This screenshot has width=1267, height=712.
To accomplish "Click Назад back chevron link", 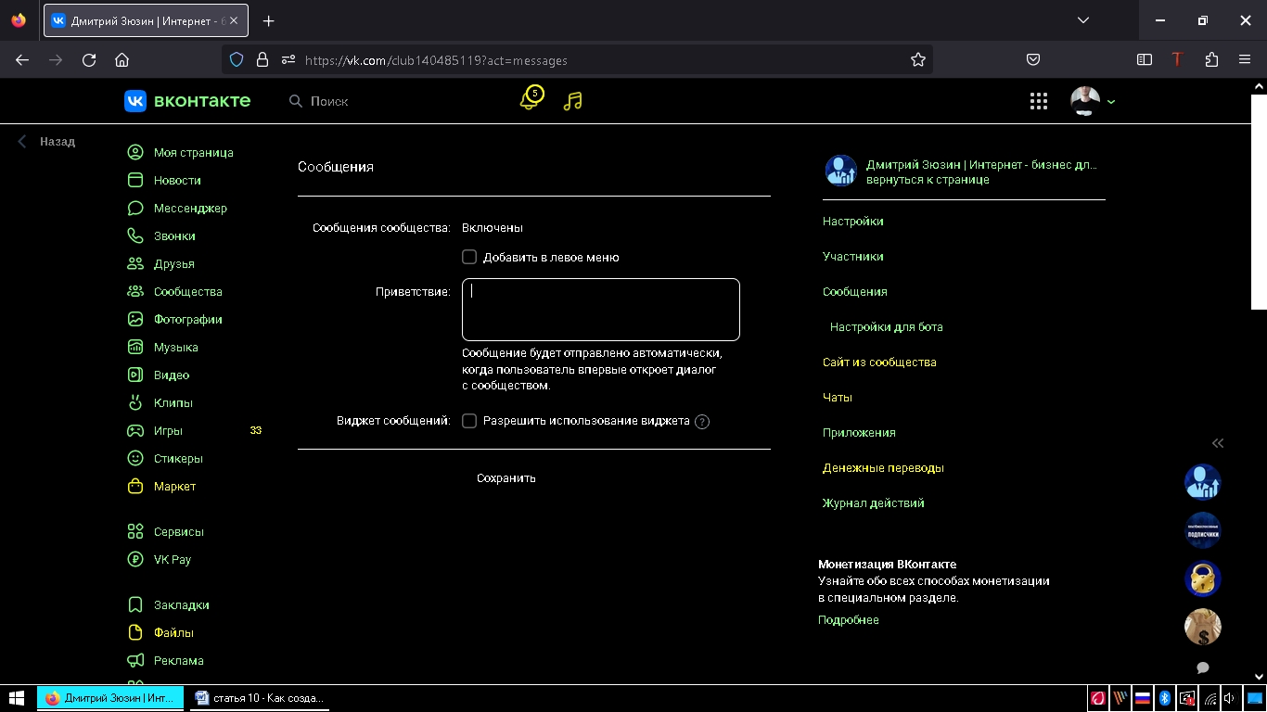I will click(x=46, y=142).
